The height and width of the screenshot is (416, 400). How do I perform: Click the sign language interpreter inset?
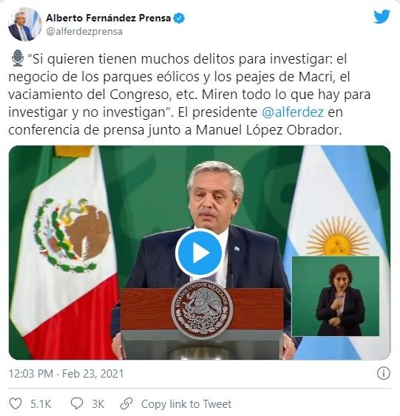(336, 296)
